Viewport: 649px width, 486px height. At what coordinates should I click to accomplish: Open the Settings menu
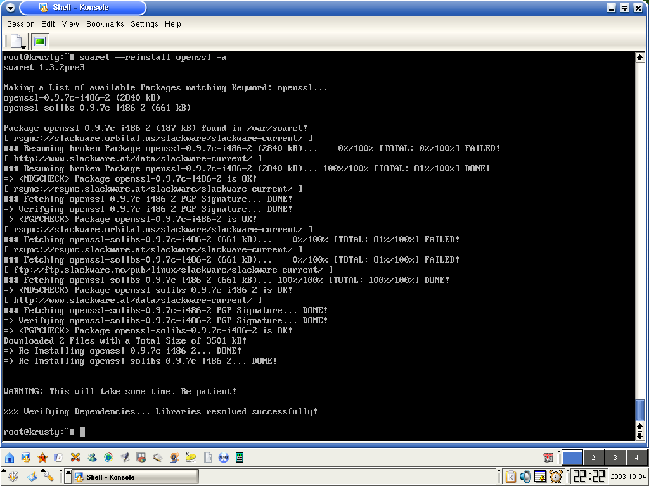pos(145,24)
